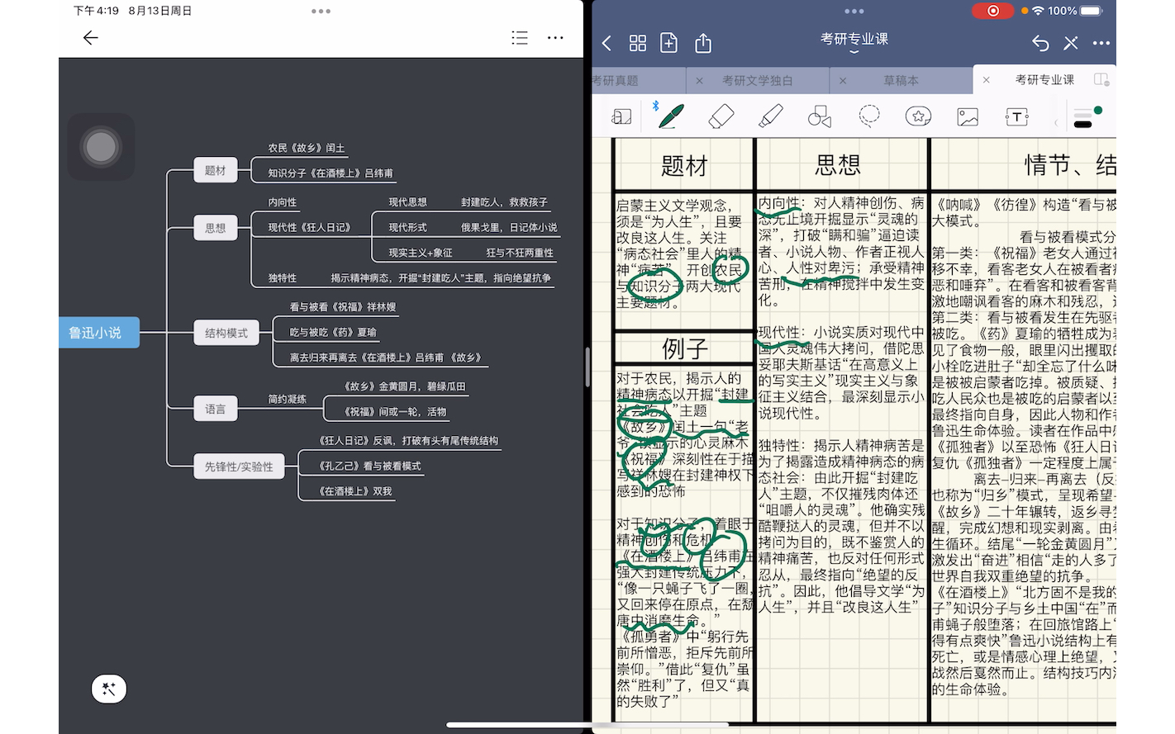The height and width of the screenshot is (734, 1175).
Task: Select the Highlighter tool
Action: 770,116
